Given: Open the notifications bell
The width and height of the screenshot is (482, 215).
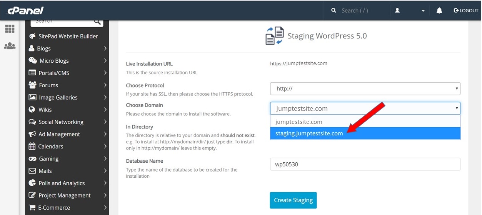Looking at the screenshot, I should click(439, 11).
